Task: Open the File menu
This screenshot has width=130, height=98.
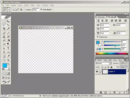Action: (3, 5)
